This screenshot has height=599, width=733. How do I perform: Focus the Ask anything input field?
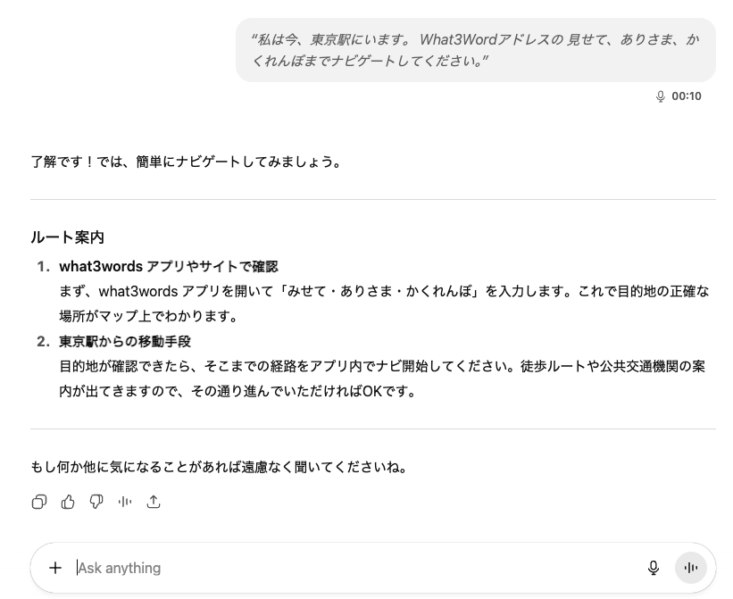click(355, 568)
